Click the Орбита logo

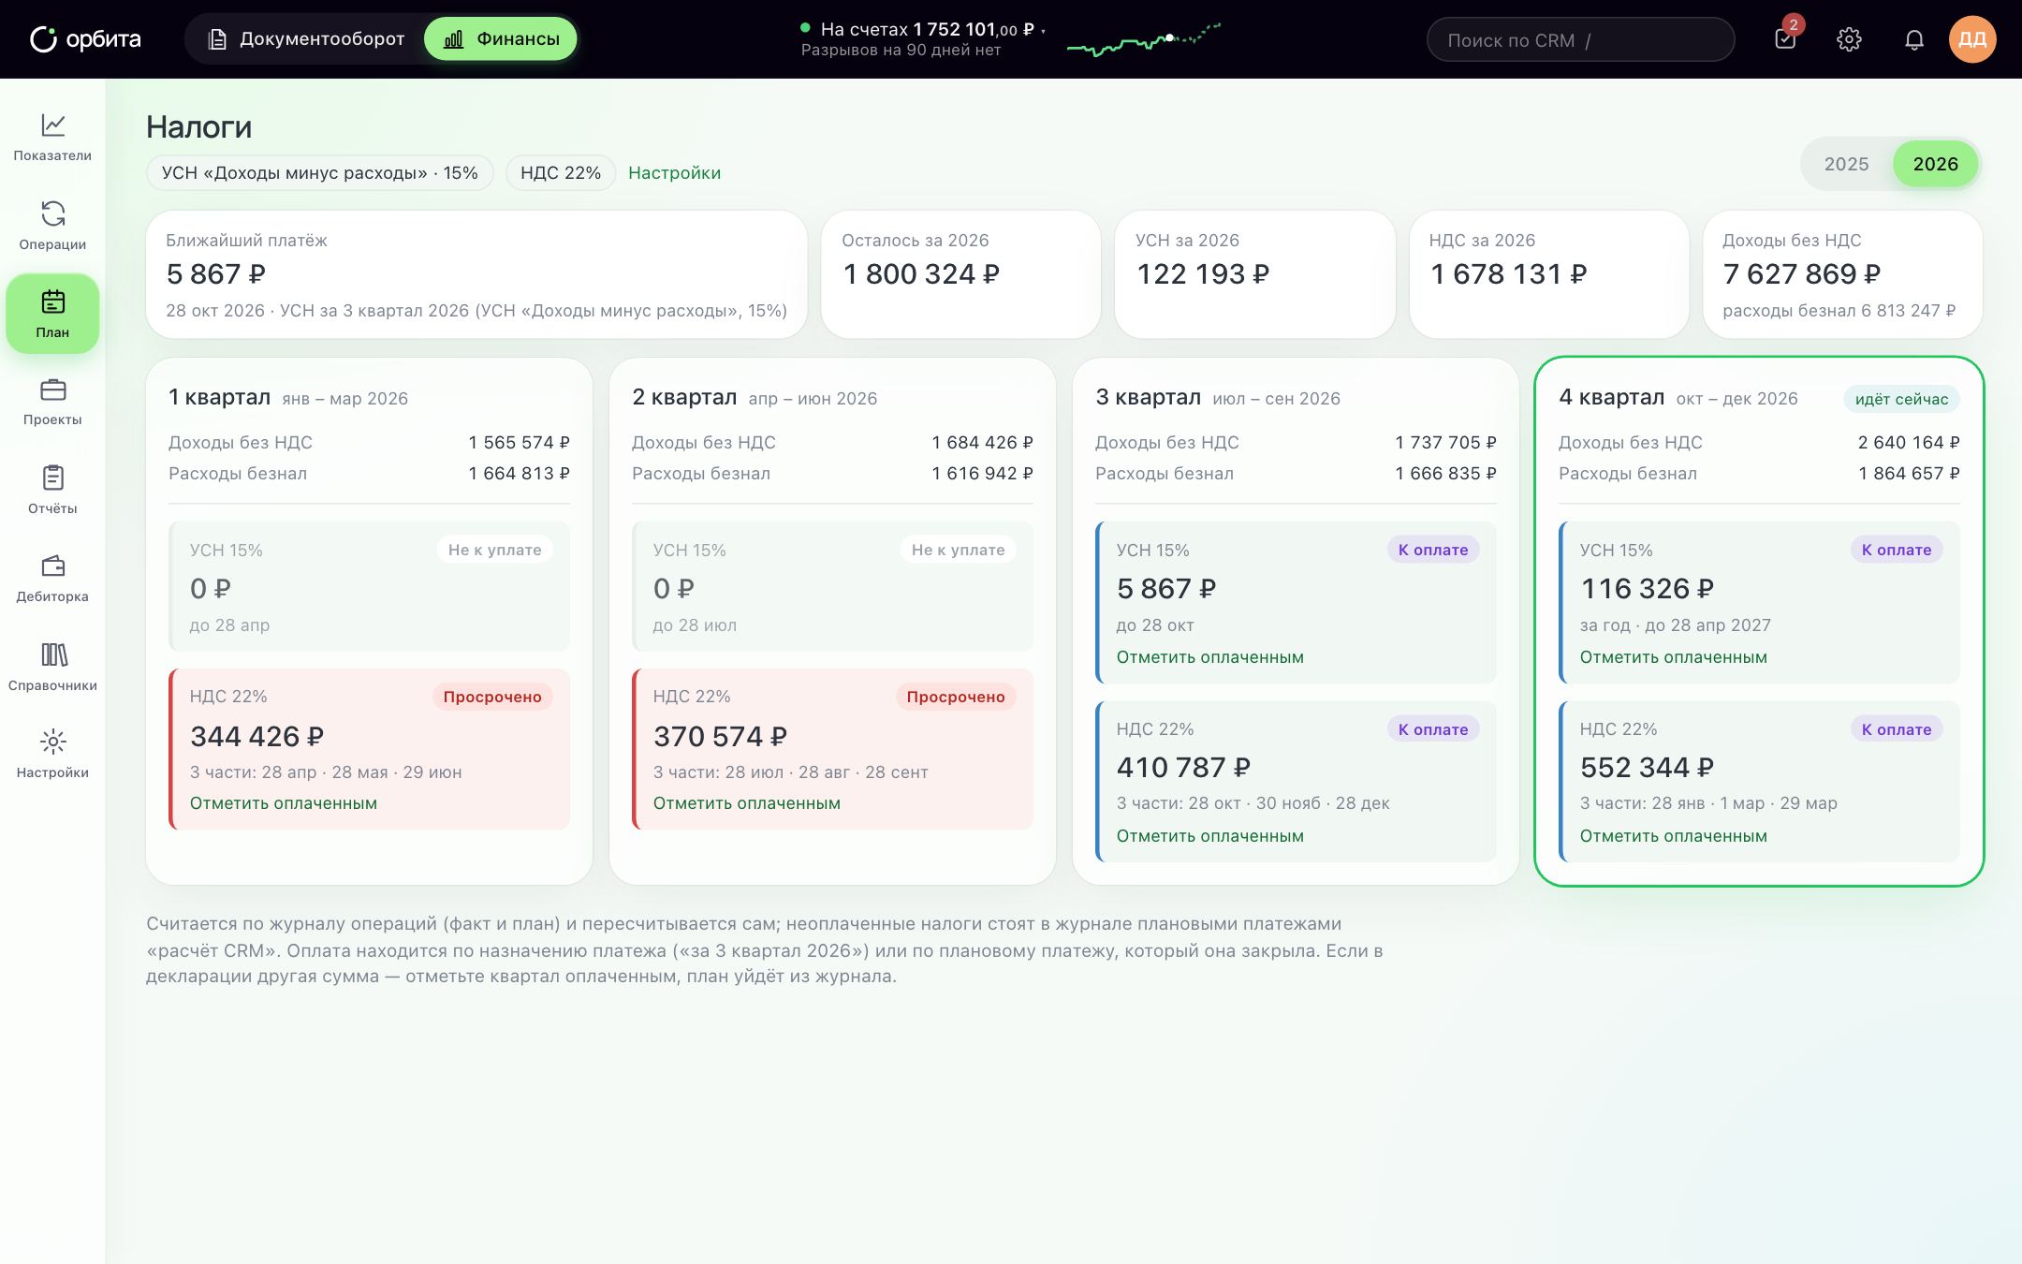click(x=85, y=39)
